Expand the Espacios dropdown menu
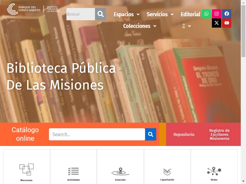The height and width of the screenshot is (184, 246). 127,14
